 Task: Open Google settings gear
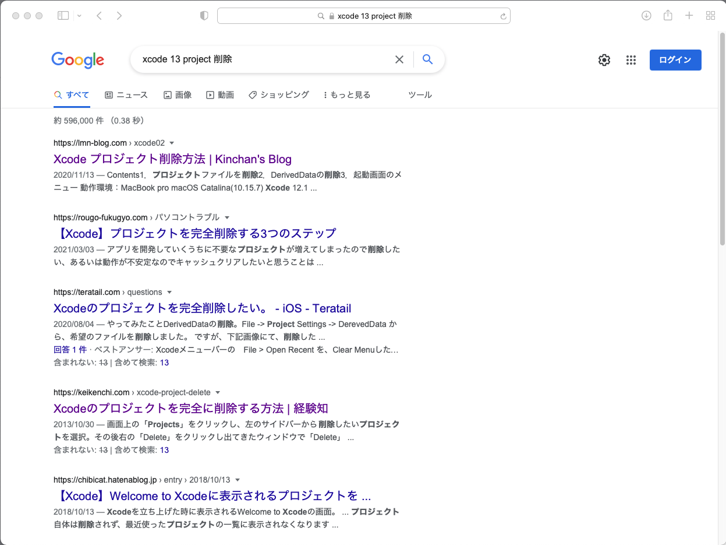point(604,60)
